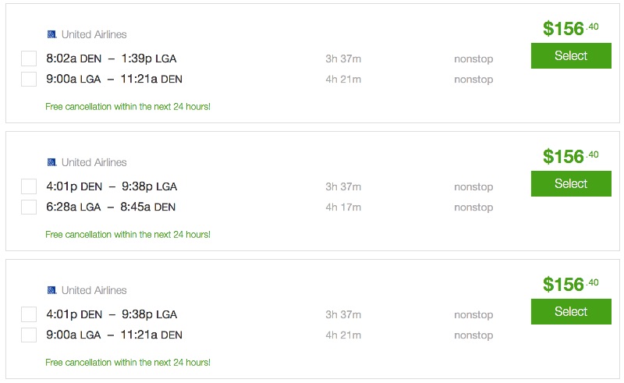Viewport: 624px width, 383px height.
Task: Click the free cancellation text in the second result
Action: point(128,235)
